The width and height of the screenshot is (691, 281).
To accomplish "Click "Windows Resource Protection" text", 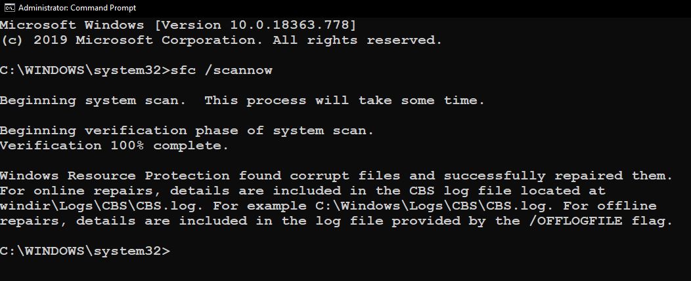I will tap(114, 176).
